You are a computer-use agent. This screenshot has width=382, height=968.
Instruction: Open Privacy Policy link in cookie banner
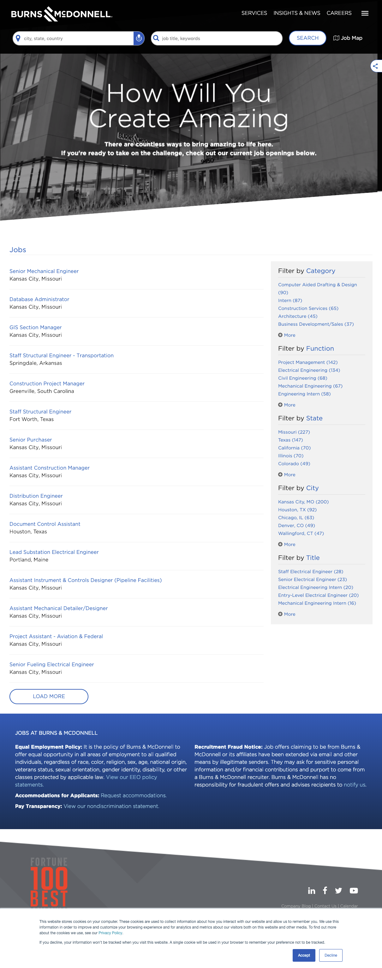tap(110, 933)
